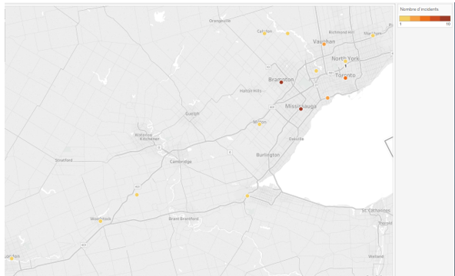
Task: Click the Guelph city label on the map
Action: tap(192, 113)
